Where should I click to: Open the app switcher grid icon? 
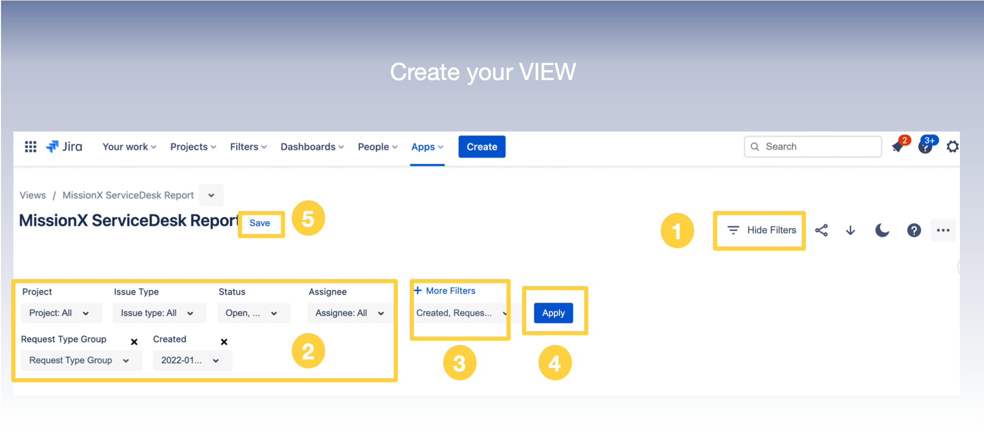[x=31, y=147]
